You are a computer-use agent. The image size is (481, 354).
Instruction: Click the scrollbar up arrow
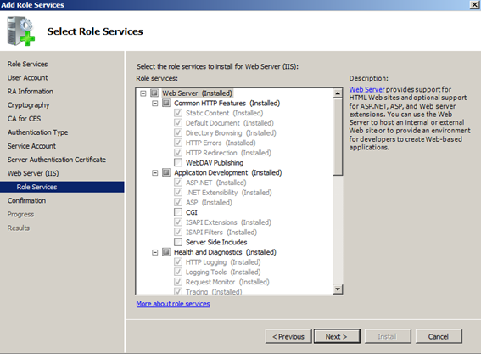tap(338, 93)
